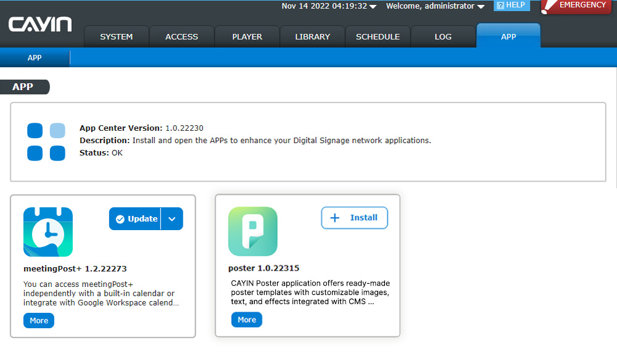Click the APP sub-menu item
The width and height of the screenshot is (617, 356).
coord(35,58)
